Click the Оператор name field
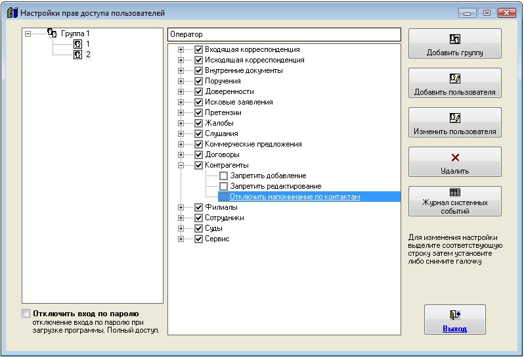 (x=284, y=34)
